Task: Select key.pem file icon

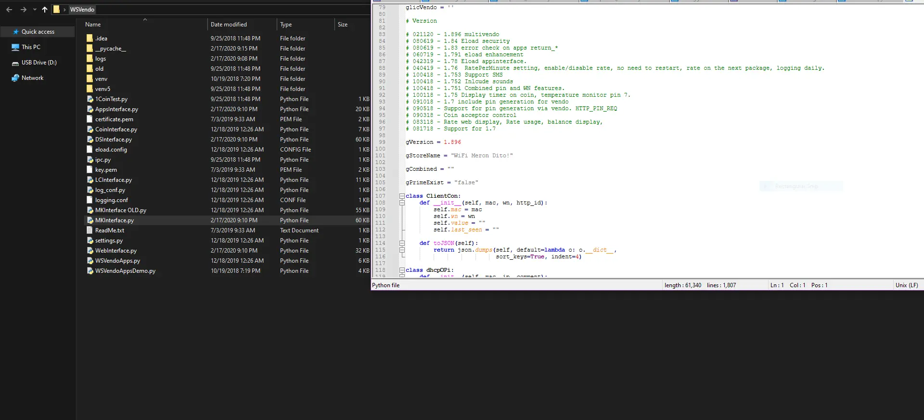Action: [90, 169]
